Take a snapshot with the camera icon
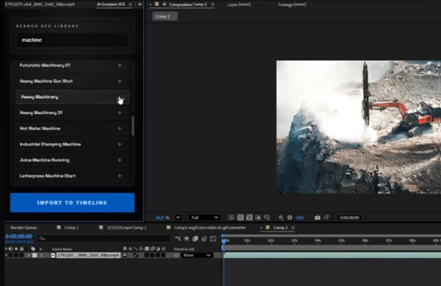 [318, 218]
